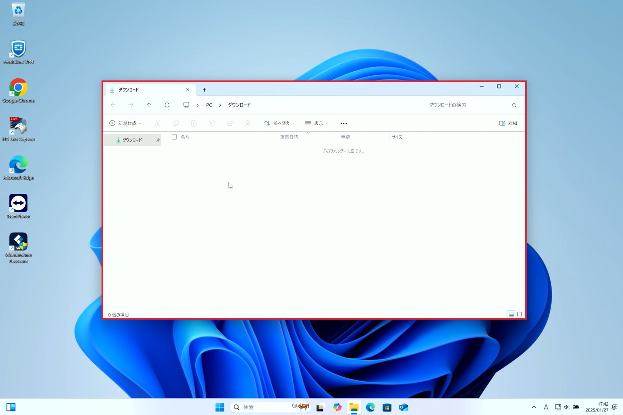
Task: Click ダウンロード in the breadcrumb path
Action: (239, 105)
